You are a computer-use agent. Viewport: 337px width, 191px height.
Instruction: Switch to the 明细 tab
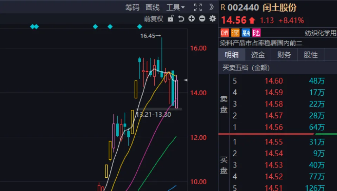click(x=232, y=55)
